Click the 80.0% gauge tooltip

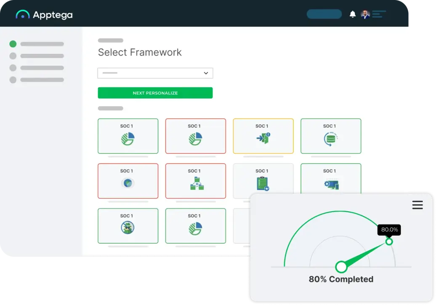tap(389, 230)
